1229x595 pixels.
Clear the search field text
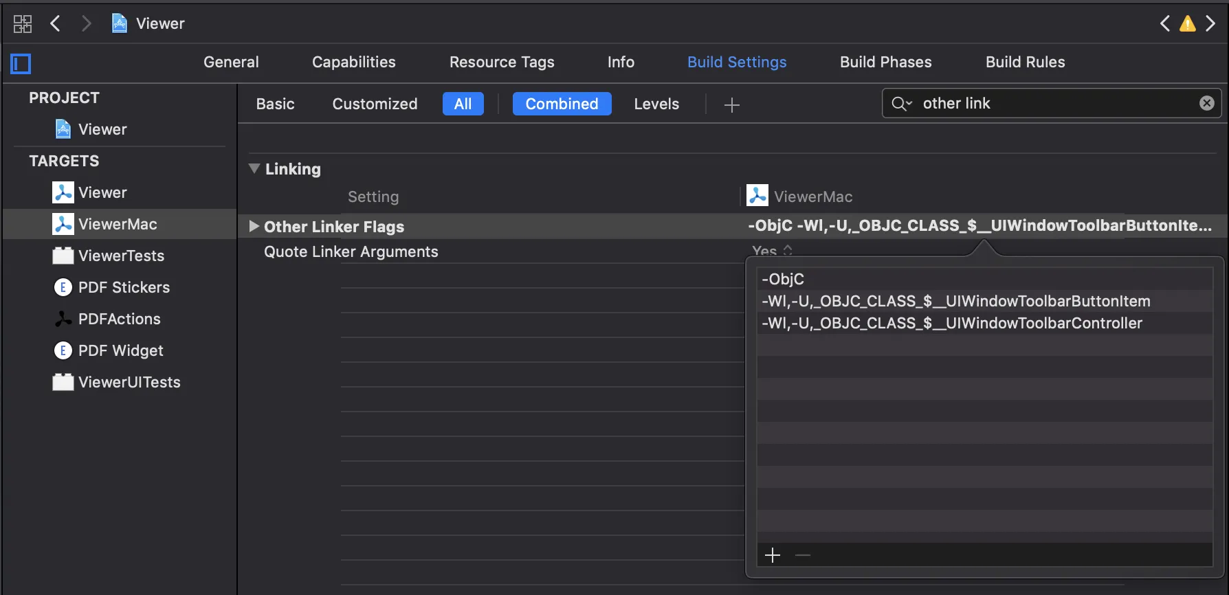[x=1206, y=103]
